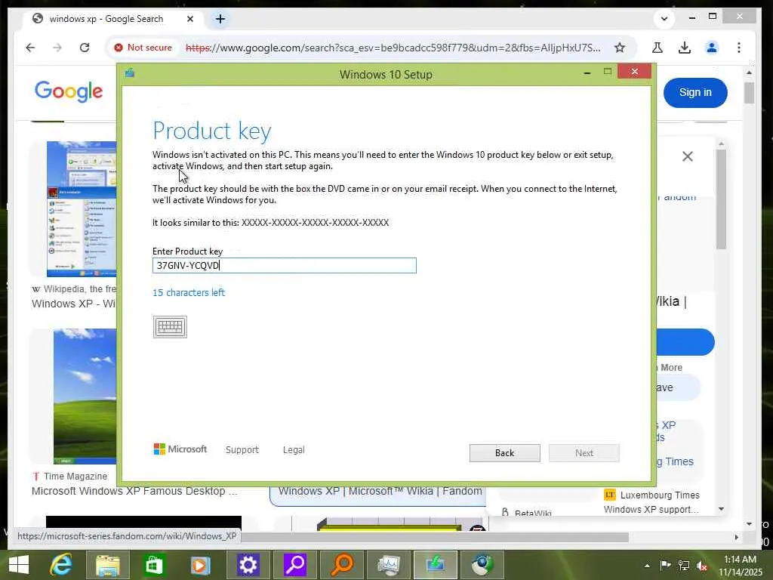Open the Windows XP Start menu screenshot thumbnail

[x=82, y=208]
